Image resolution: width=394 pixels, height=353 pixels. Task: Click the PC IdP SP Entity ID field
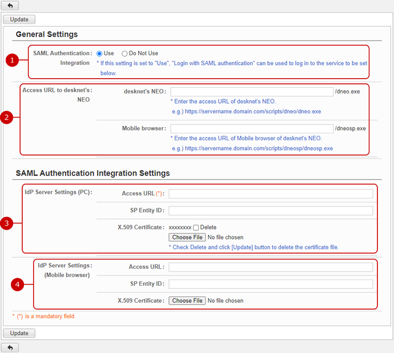pos(271,210)
